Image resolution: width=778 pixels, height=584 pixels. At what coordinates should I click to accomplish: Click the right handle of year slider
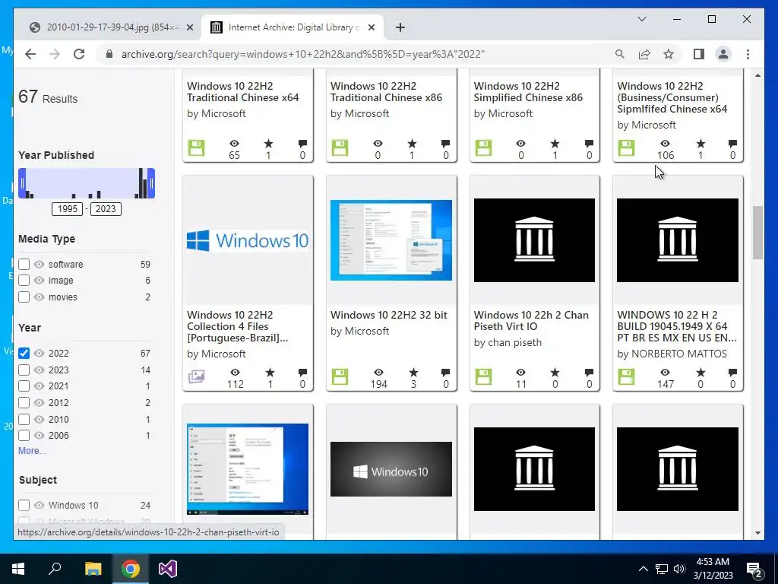(151, 183)
